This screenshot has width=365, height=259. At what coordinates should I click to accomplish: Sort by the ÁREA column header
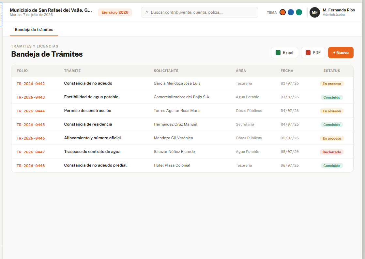[x=241, y=71]
